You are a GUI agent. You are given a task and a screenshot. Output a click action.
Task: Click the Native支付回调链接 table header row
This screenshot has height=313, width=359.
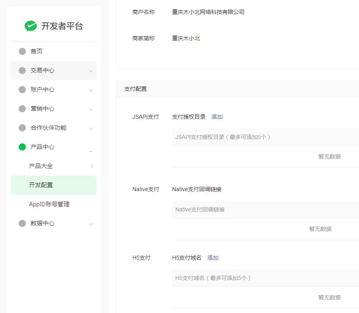coord(266,209)
